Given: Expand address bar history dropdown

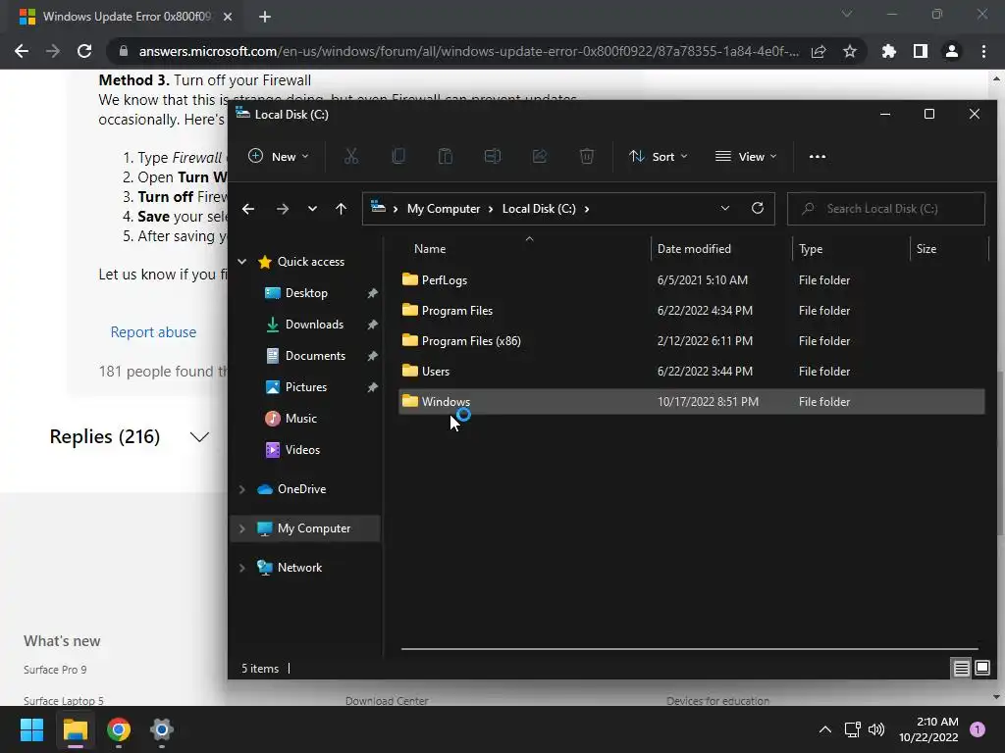Looking at the screenshot, I should click(x=725, y=208).
